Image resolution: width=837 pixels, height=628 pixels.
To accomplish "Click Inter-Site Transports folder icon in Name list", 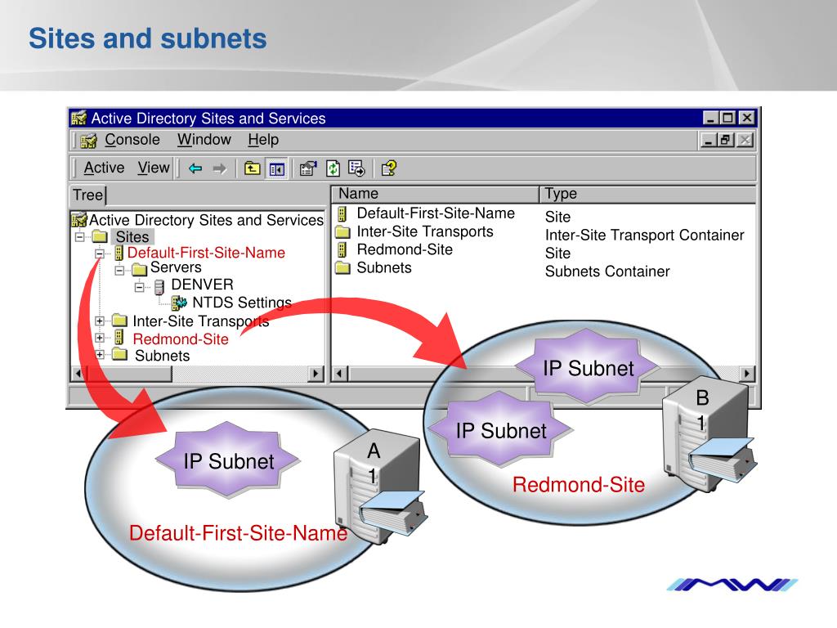I will point(342,231).
